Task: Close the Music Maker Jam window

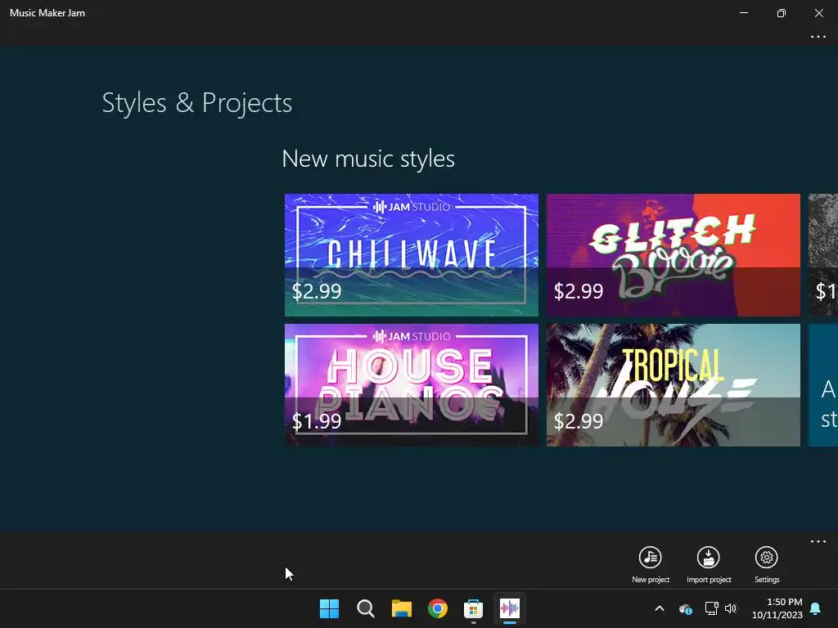Action: coord(818,13)
